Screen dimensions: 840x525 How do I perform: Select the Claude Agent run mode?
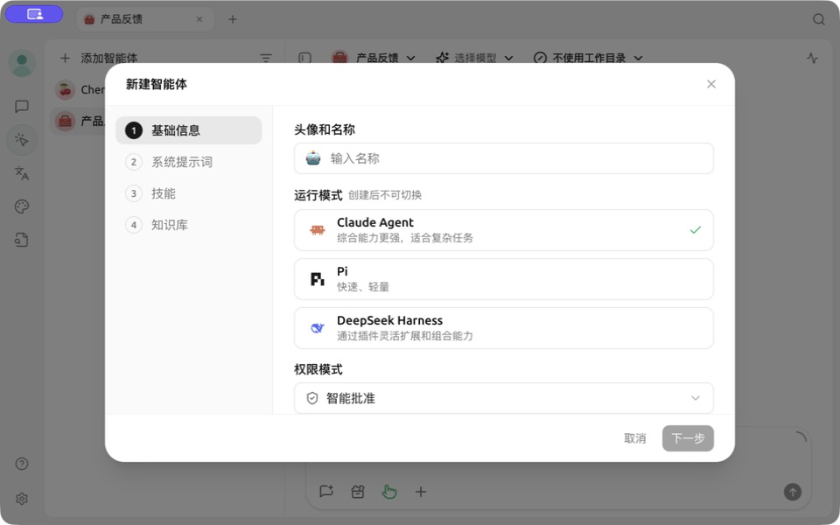pos(504,230)
